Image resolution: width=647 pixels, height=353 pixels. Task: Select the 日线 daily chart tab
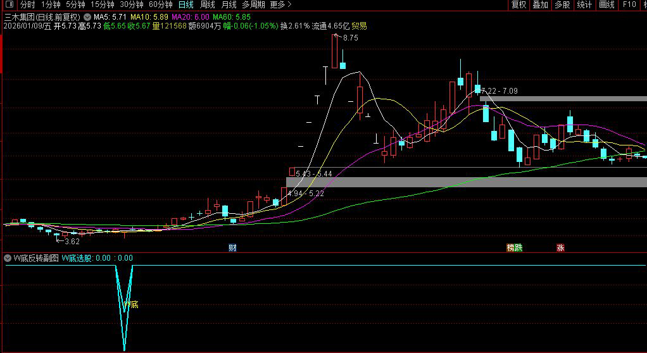186,4
